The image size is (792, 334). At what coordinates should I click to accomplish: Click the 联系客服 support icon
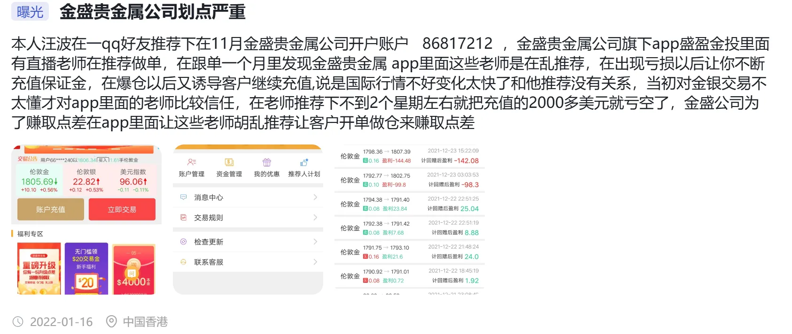coord(184,262)
